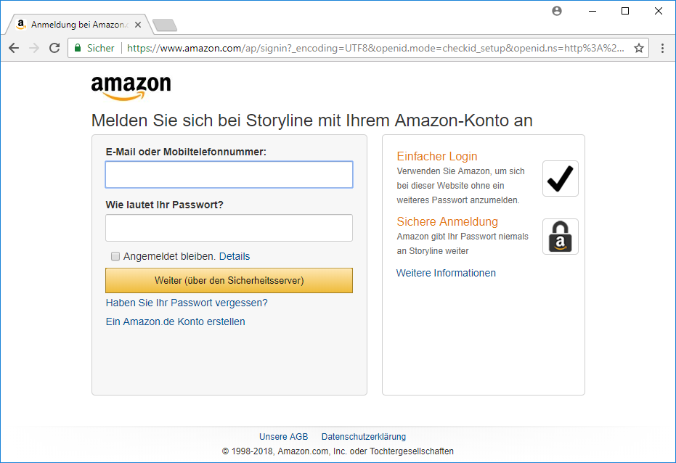Image resolution: width=676 pixels, height=463 pixels.
Task: Open the Weitere Informationen link
Action: [x=446, y=273]
